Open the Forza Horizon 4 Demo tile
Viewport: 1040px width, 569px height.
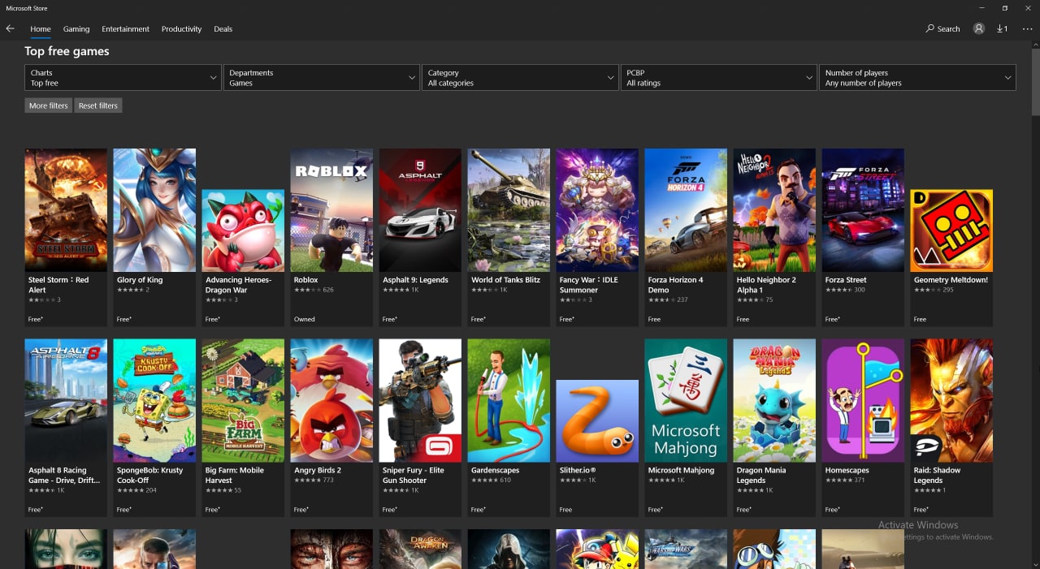click(686, 237)
